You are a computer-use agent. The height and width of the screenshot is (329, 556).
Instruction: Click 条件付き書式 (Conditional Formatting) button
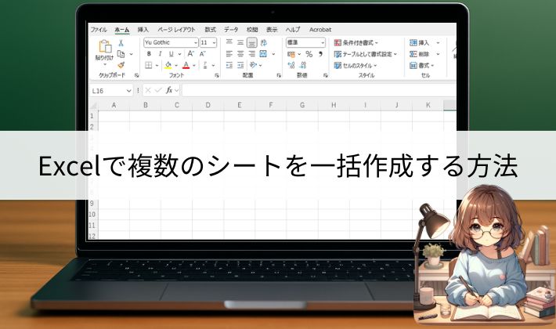(x=356, y=42)
